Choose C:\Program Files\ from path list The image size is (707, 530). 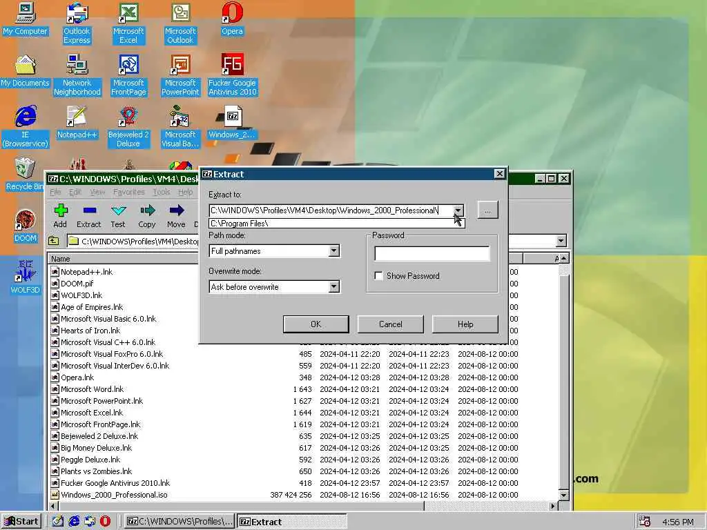click(336, 224)
